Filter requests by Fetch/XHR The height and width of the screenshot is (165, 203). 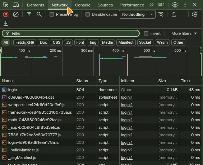(25, 42)
